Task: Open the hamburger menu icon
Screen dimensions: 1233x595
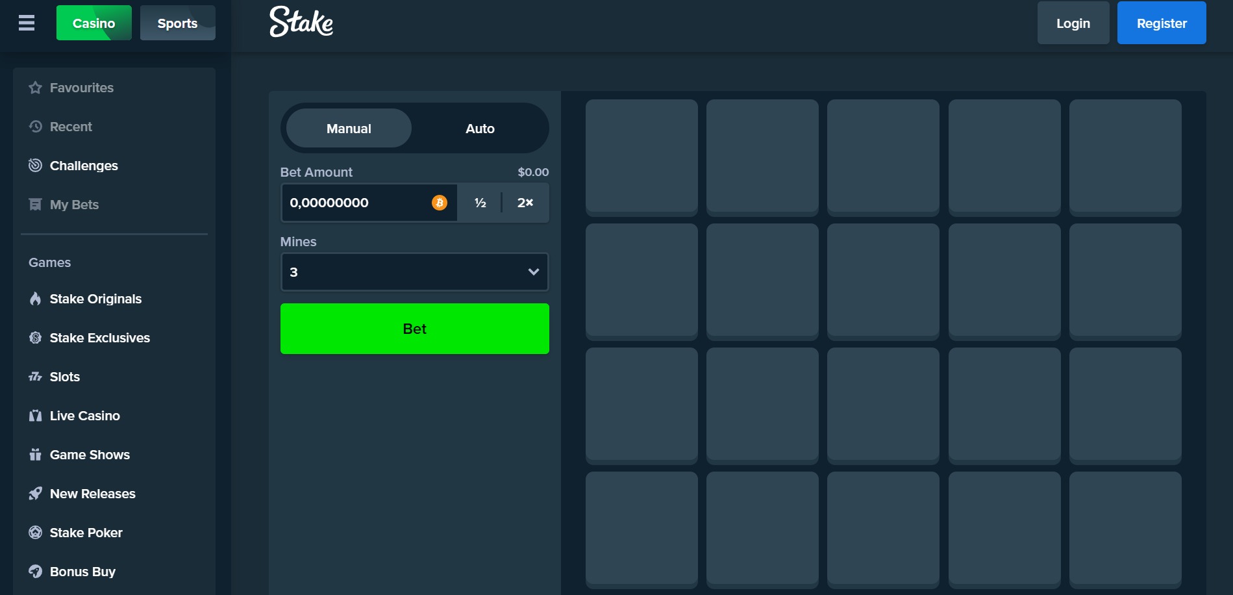Action: pos(27,23)
